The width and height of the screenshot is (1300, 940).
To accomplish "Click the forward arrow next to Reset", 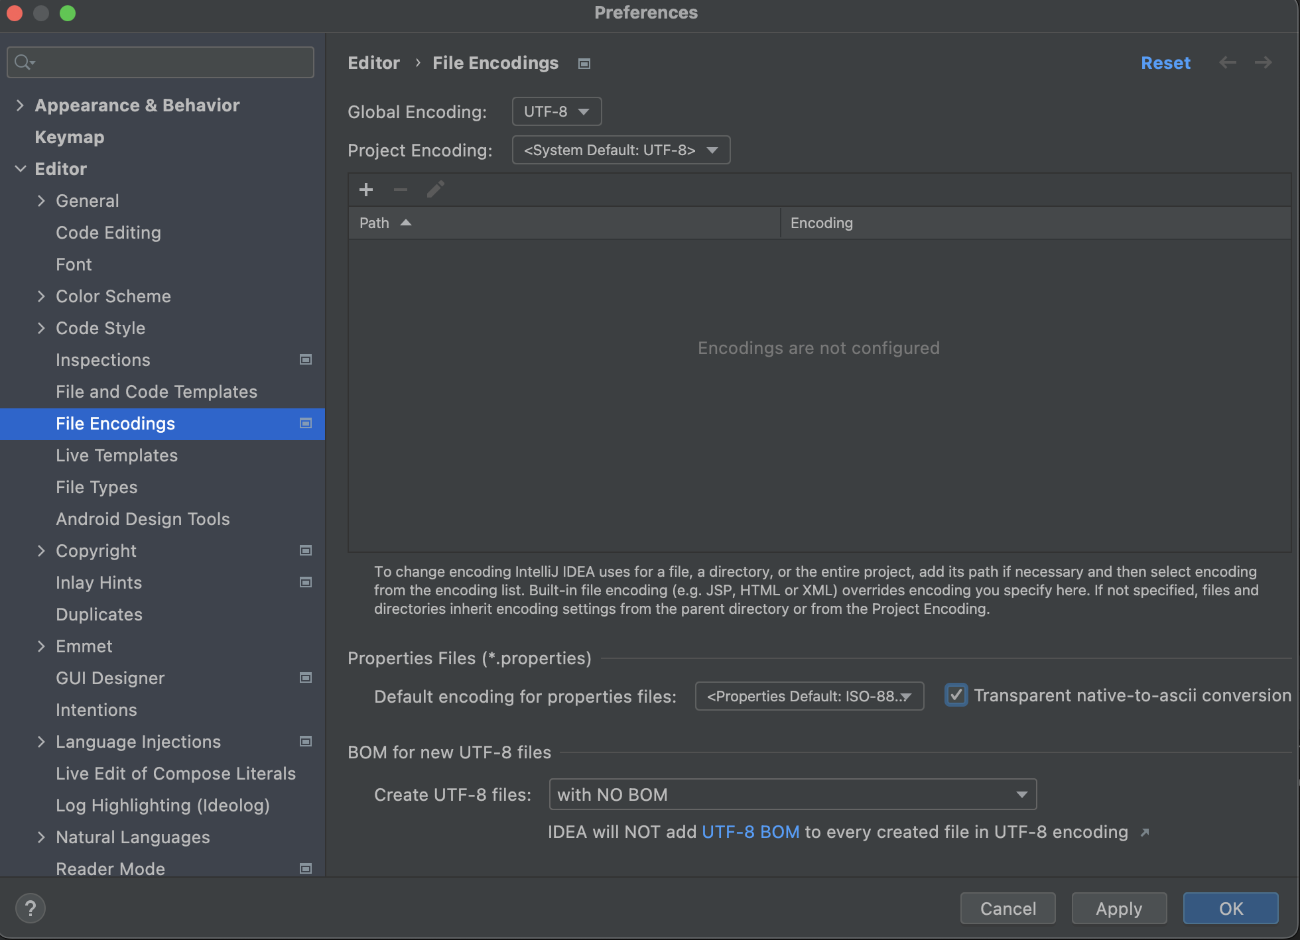I will point(1263,63).
